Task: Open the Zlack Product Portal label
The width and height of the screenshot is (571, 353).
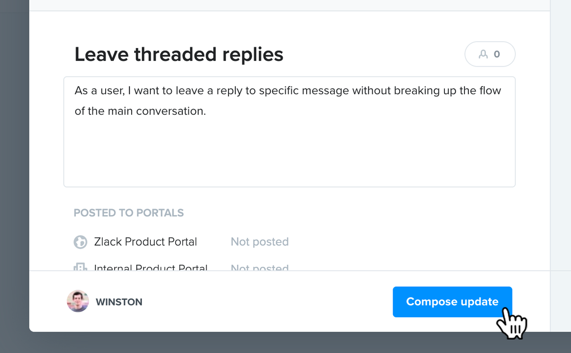Action: click(x=146, y=242)
